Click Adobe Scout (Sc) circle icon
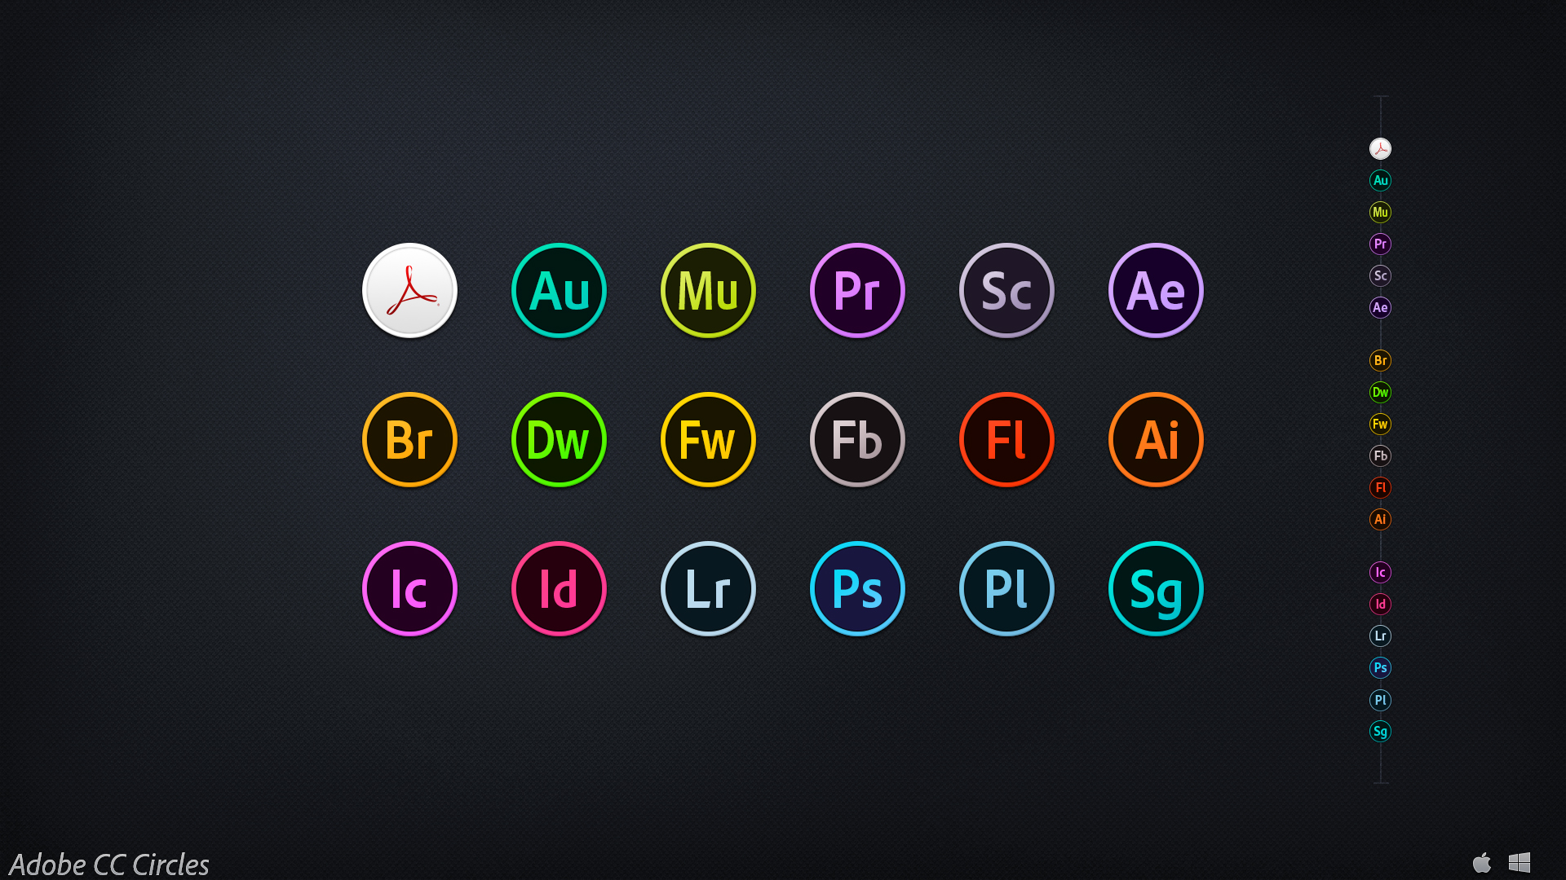1566x880 pixels. tap(1006, 290)
